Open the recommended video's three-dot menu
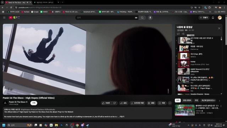227x128 pixels. pos(221,106)
